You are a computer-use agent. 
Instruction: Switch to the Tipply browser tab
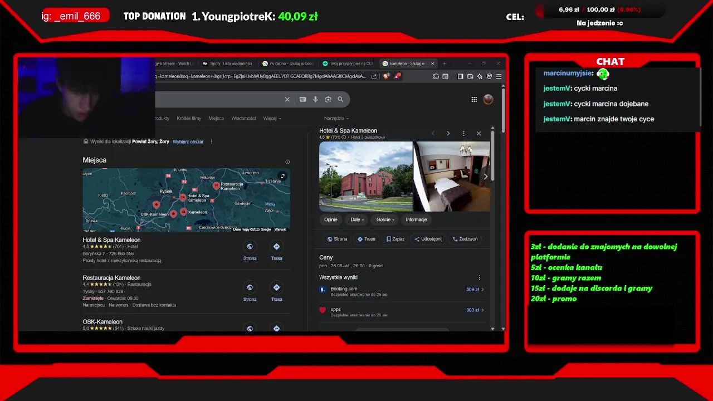pos(228,63)
